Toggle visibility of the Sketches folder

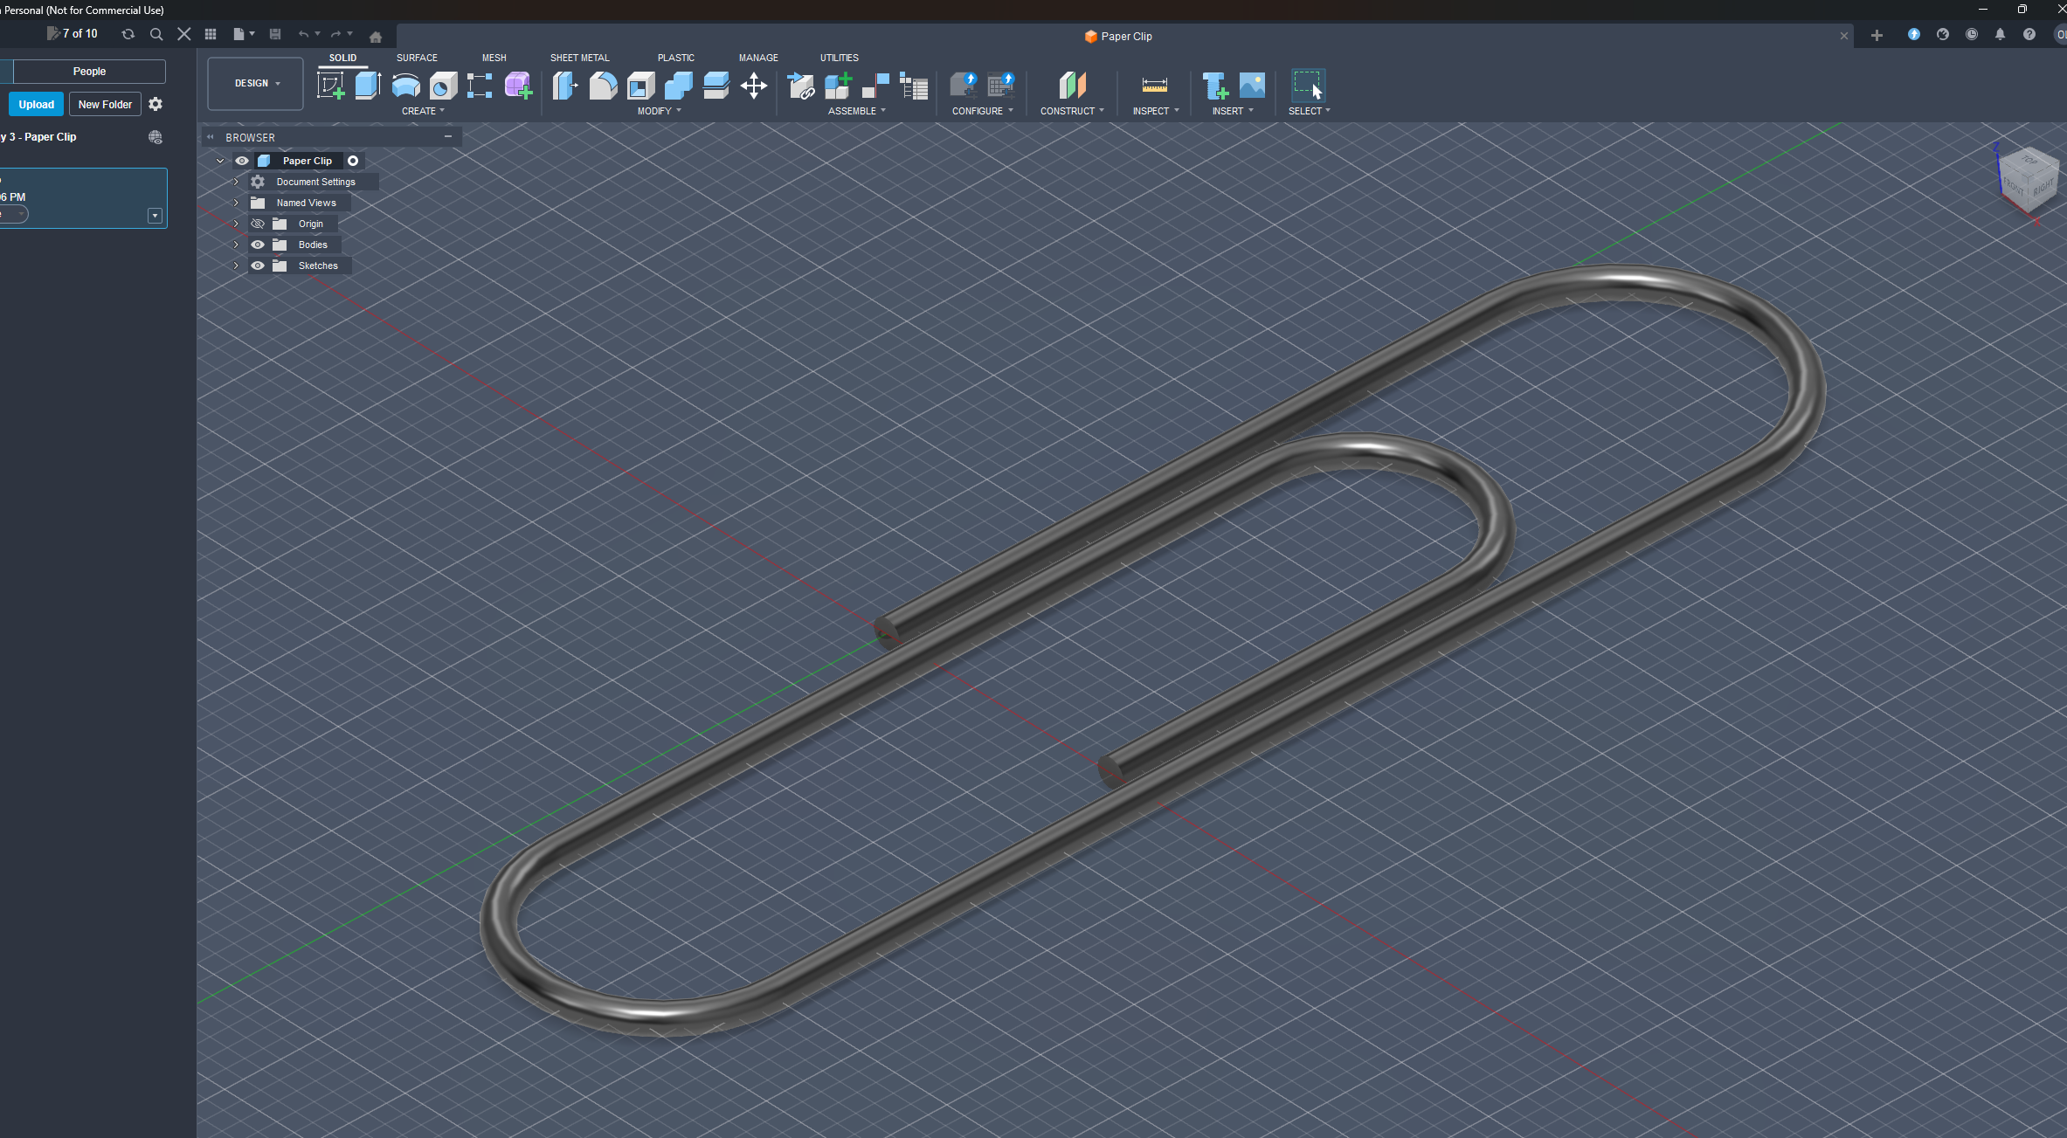[x=257, y=266]
